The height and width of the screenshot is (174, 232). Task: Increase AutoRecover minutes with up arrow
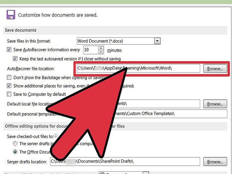(x=101, y=48)
